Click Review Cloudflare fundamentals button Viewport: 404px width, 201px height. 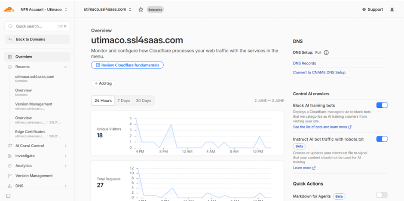[x=127, y=65]
